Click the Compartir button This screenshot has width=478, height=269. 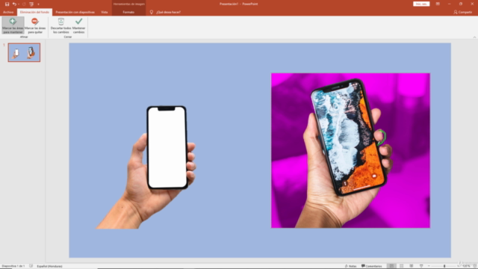click(463, 12)
